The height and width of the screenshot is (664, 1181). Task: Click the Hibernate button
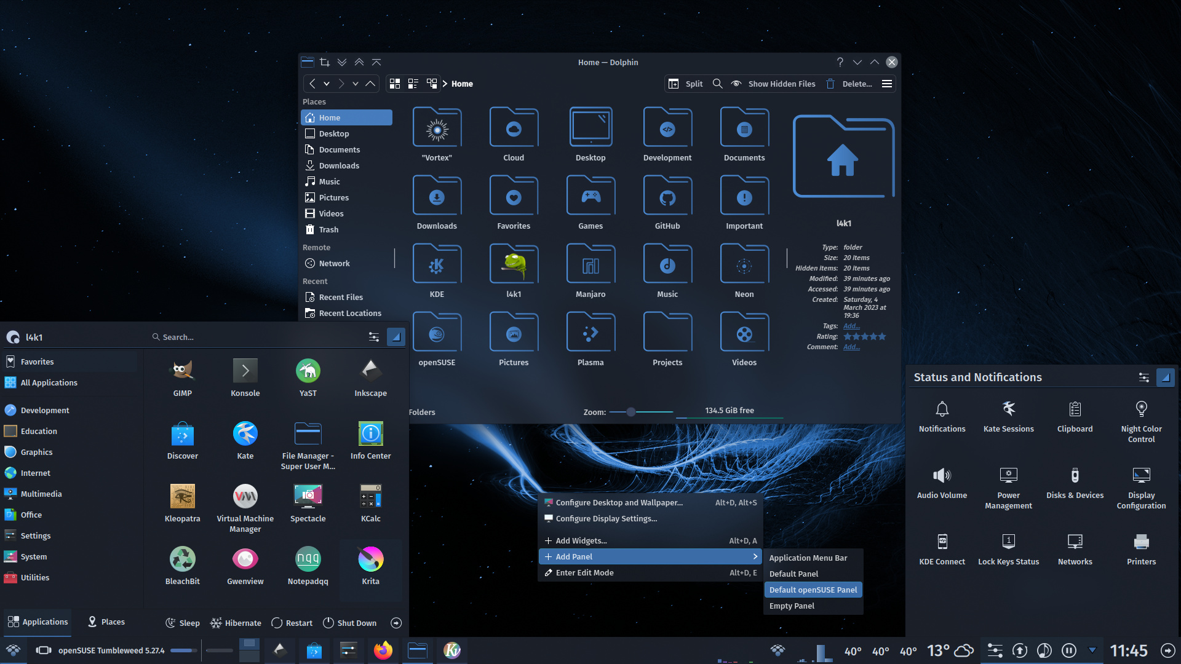[x=236, y=623]
